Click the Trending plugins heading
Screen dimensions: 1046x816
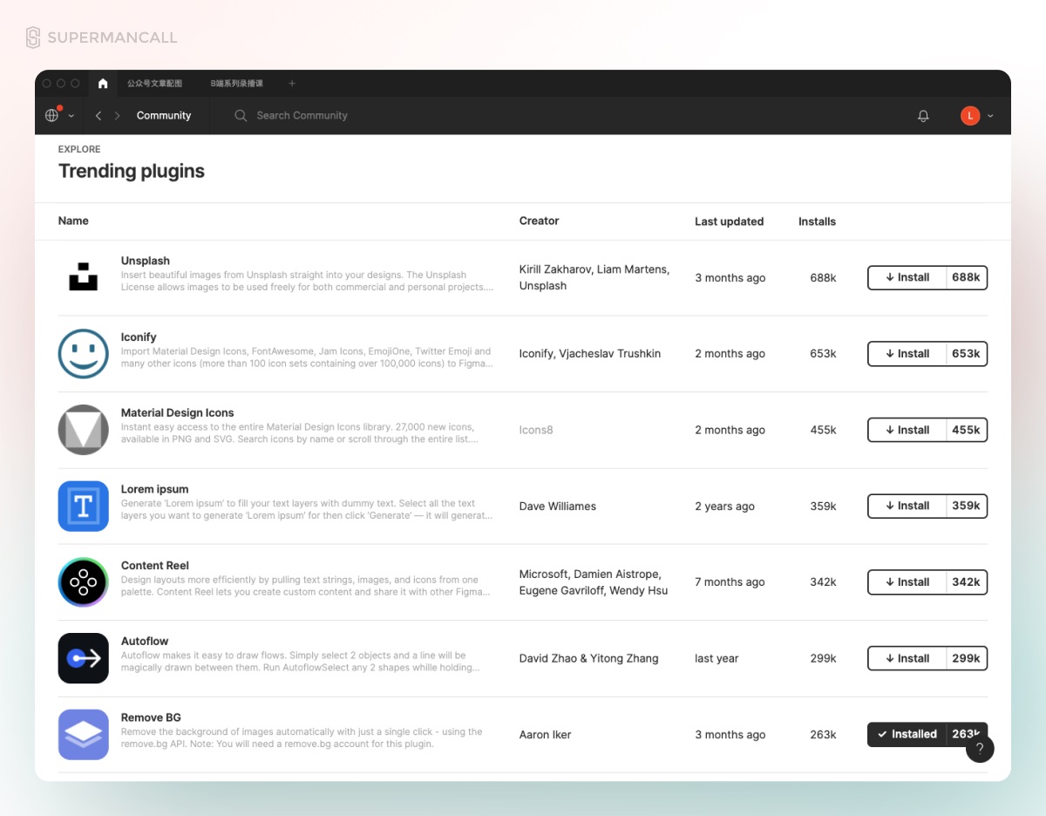pyautogui.click(x=132, y=171)
